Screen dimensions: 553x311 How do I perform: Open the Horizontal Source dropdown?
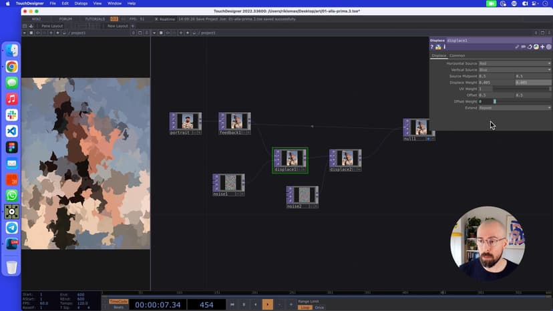(x=514, y=63)
